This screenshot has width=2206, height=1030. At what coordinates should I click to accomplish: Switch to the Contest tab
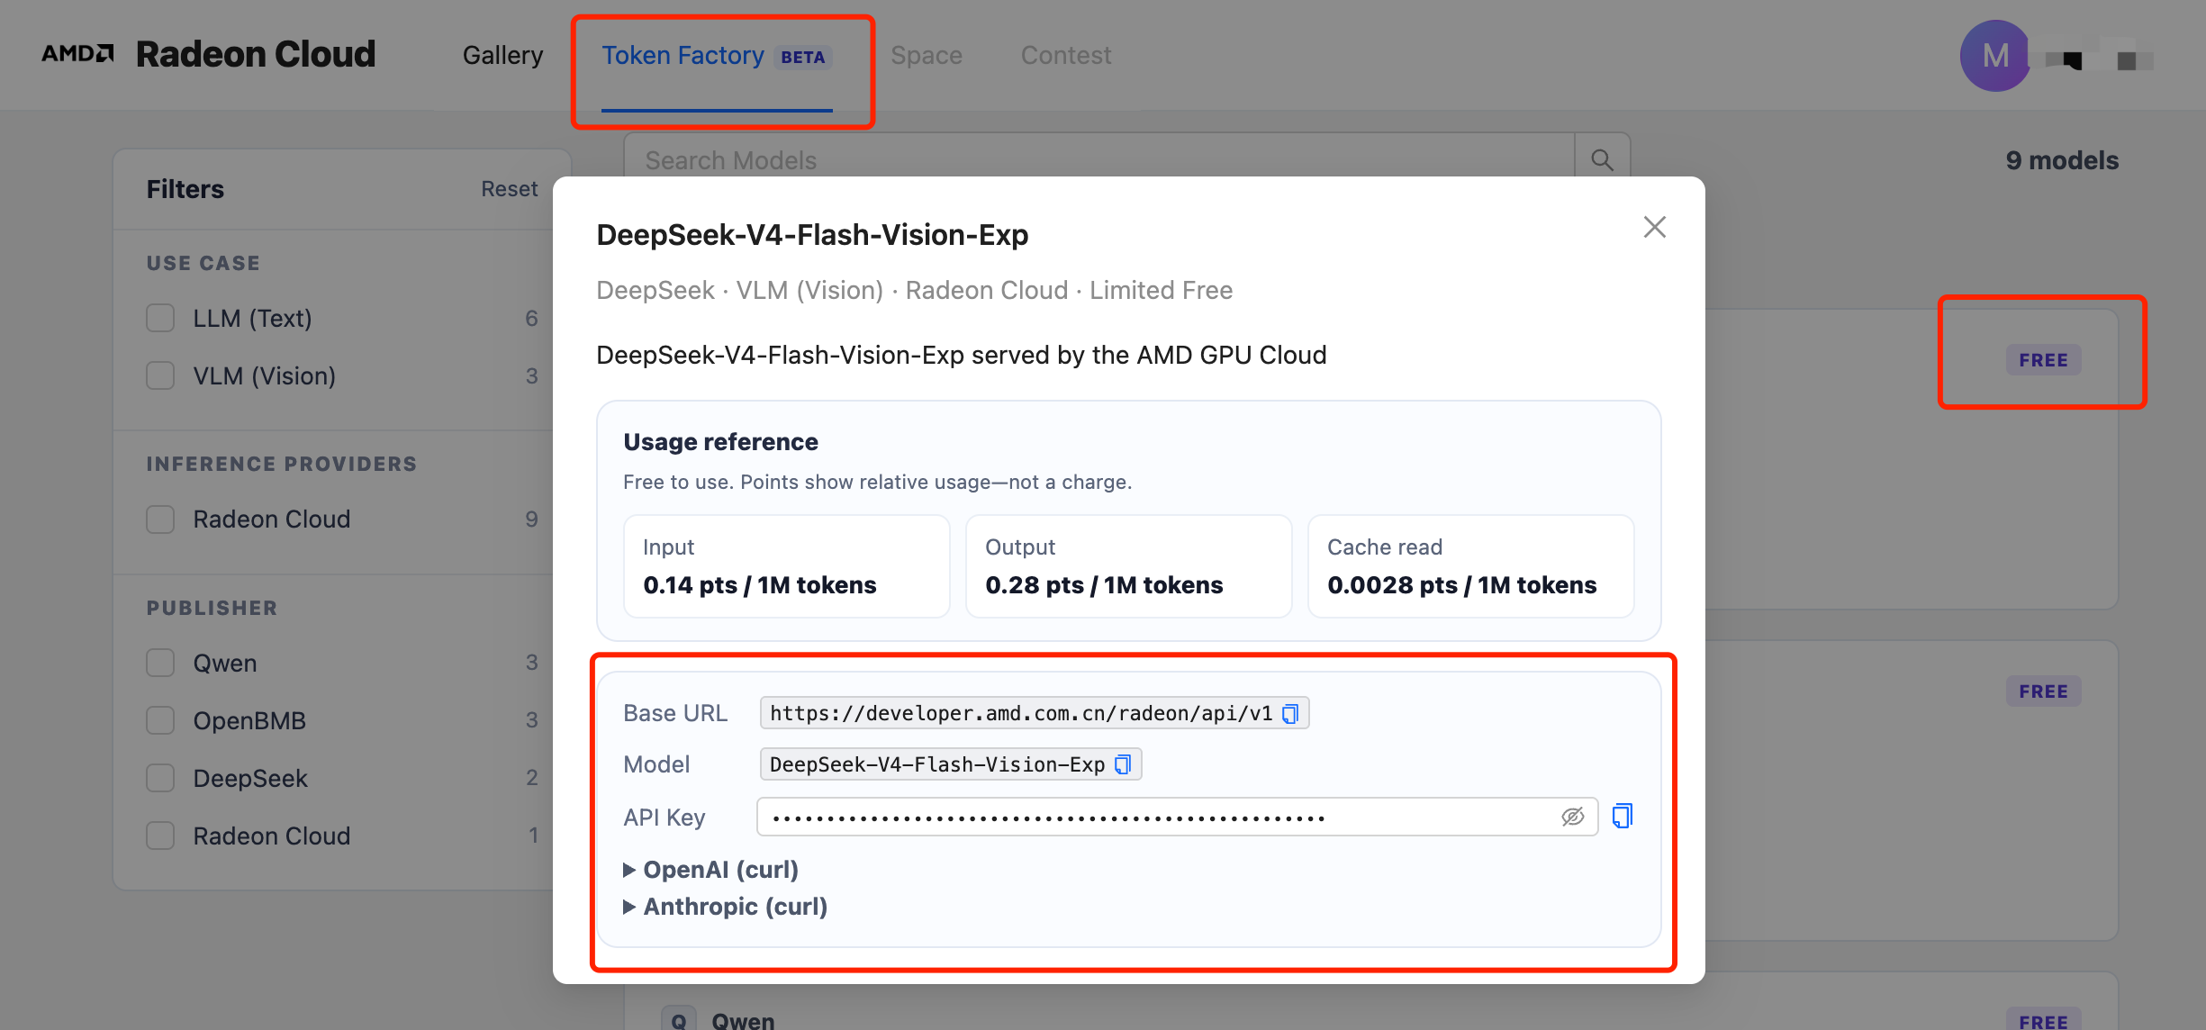pos(1066,56)
